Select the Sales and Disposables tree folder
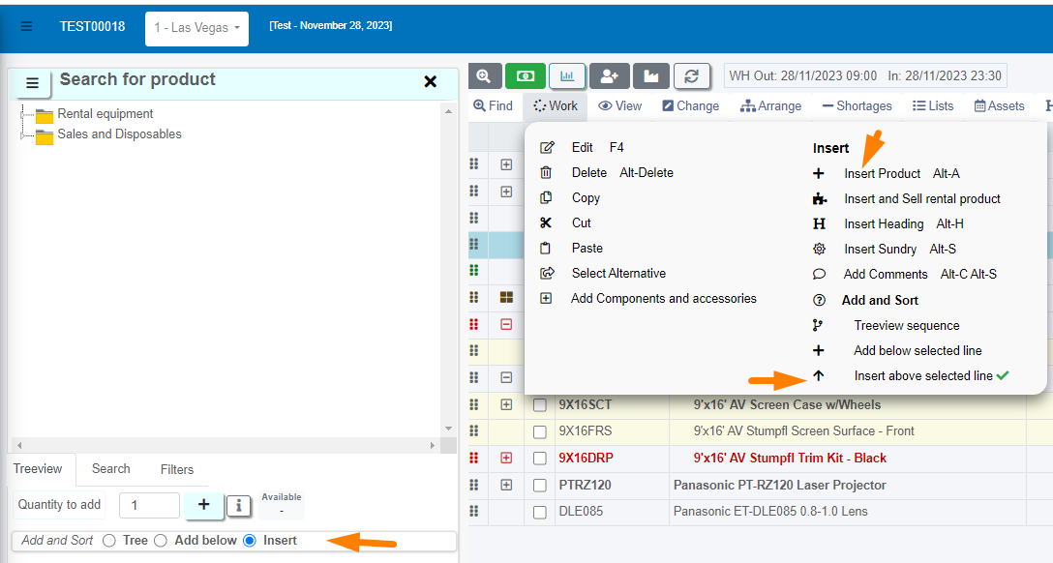 [119, 134]
